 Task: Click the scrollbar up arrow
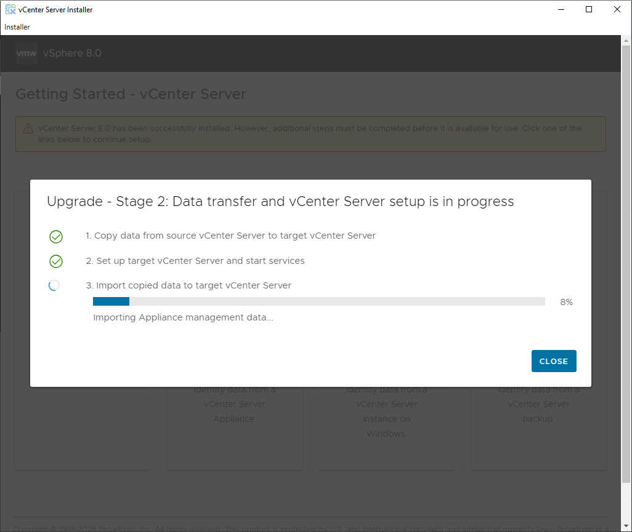pos(626,41)
